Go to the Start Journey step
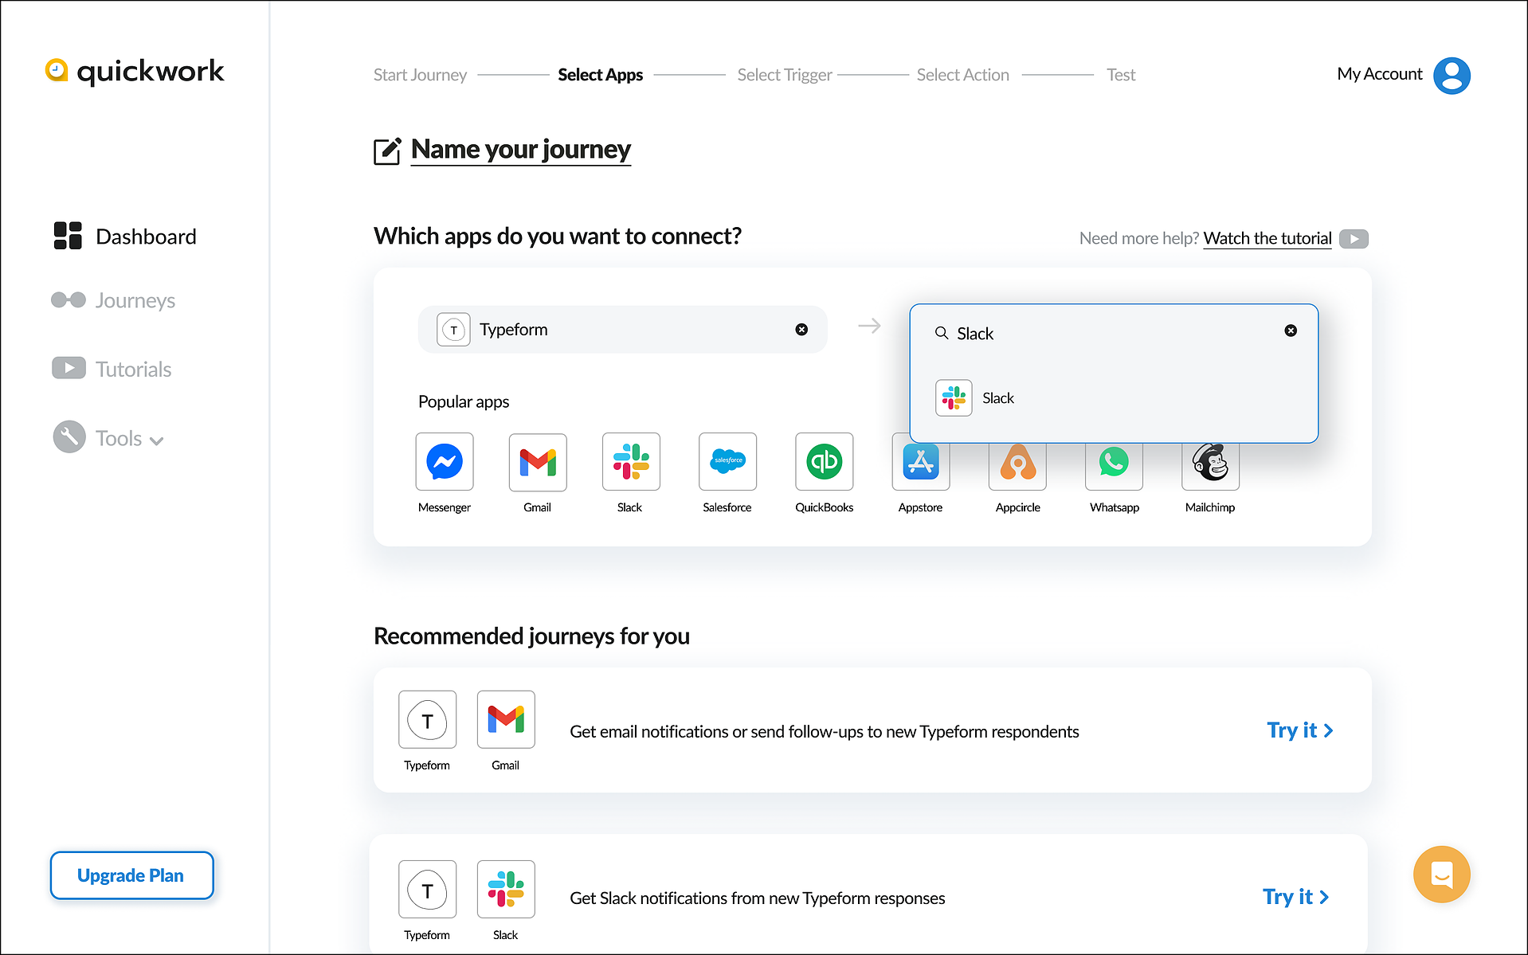 click(x=420, y=75)
